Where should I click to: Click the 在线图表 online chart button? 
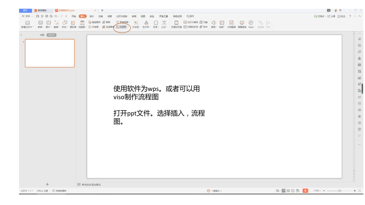point(108,27)
